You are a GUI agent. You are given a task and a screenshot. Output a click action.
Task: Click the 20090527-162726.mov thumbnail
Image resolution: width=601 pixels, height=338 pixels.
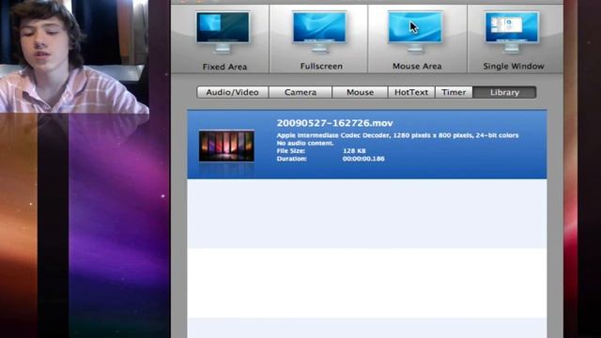tap(226, 146)
